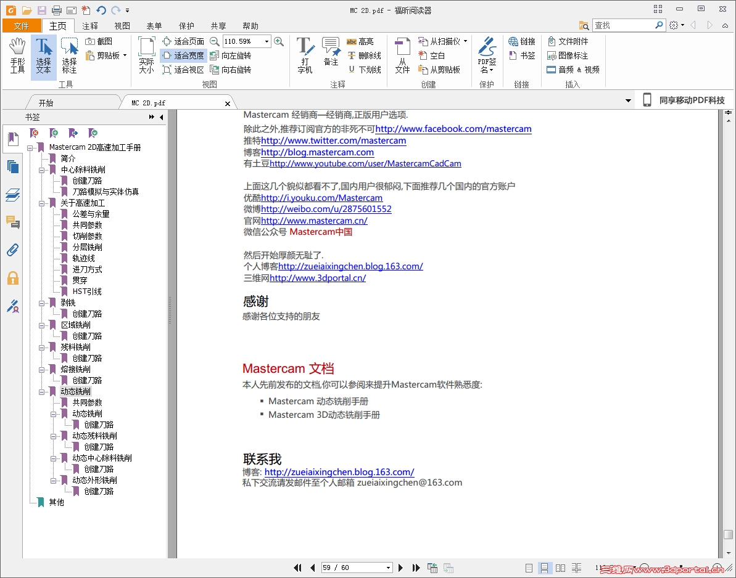Image resolution: width=736 pixels, height=578 pixels.
Task: Click the Snapshot (截图) tool
Action: pos(99,41)
